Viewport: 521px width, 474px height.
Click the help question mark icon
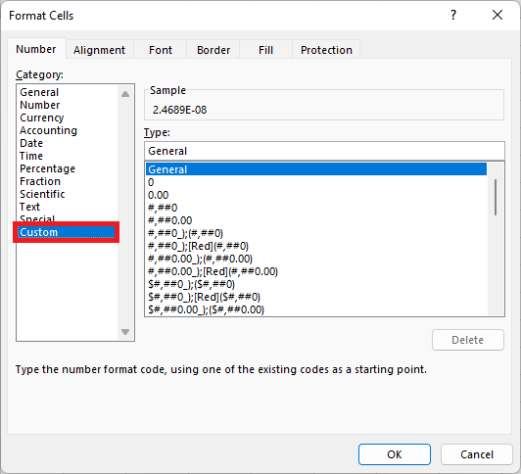[x=453, y=15]
